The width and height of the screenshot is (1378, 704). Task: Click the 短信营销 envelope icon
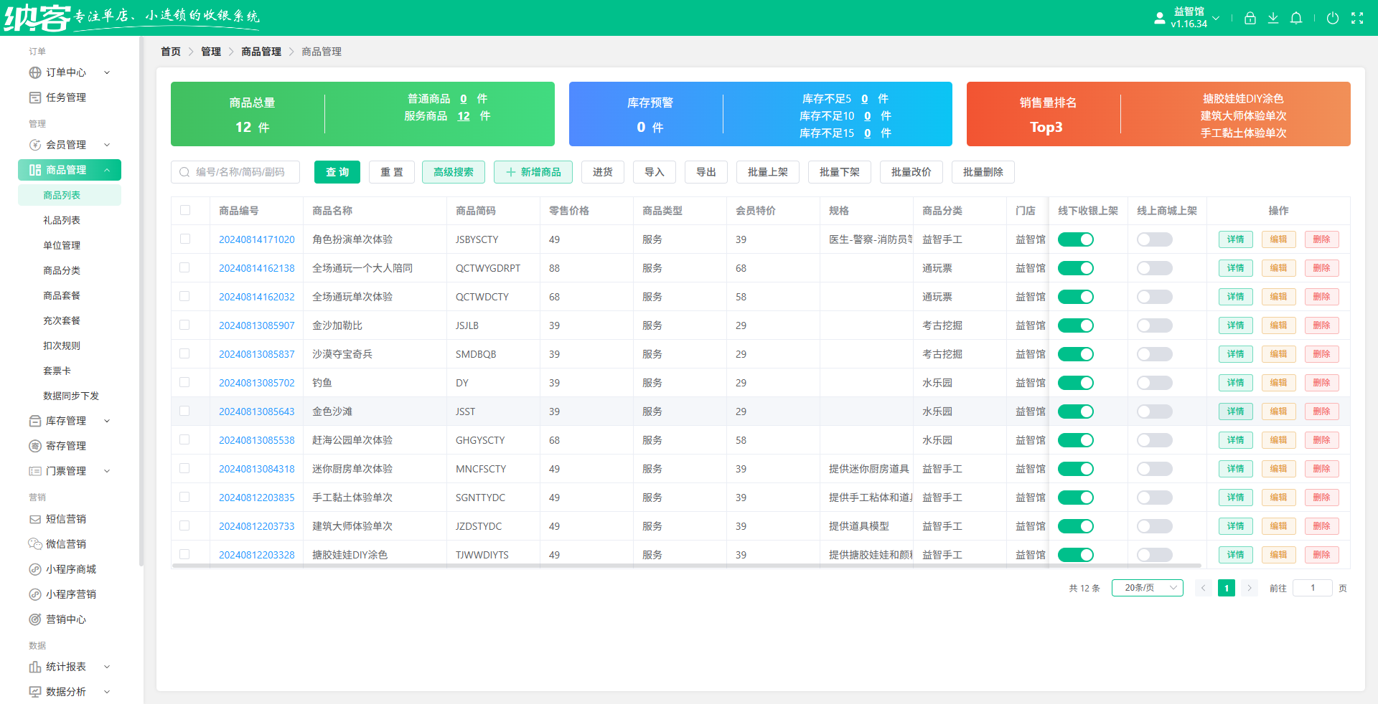pyautogui.click(x=35, y=519)
